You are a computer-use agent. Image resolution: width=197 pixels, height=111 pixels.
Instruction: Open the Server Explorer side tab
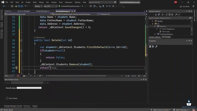[x=2, y=15]
